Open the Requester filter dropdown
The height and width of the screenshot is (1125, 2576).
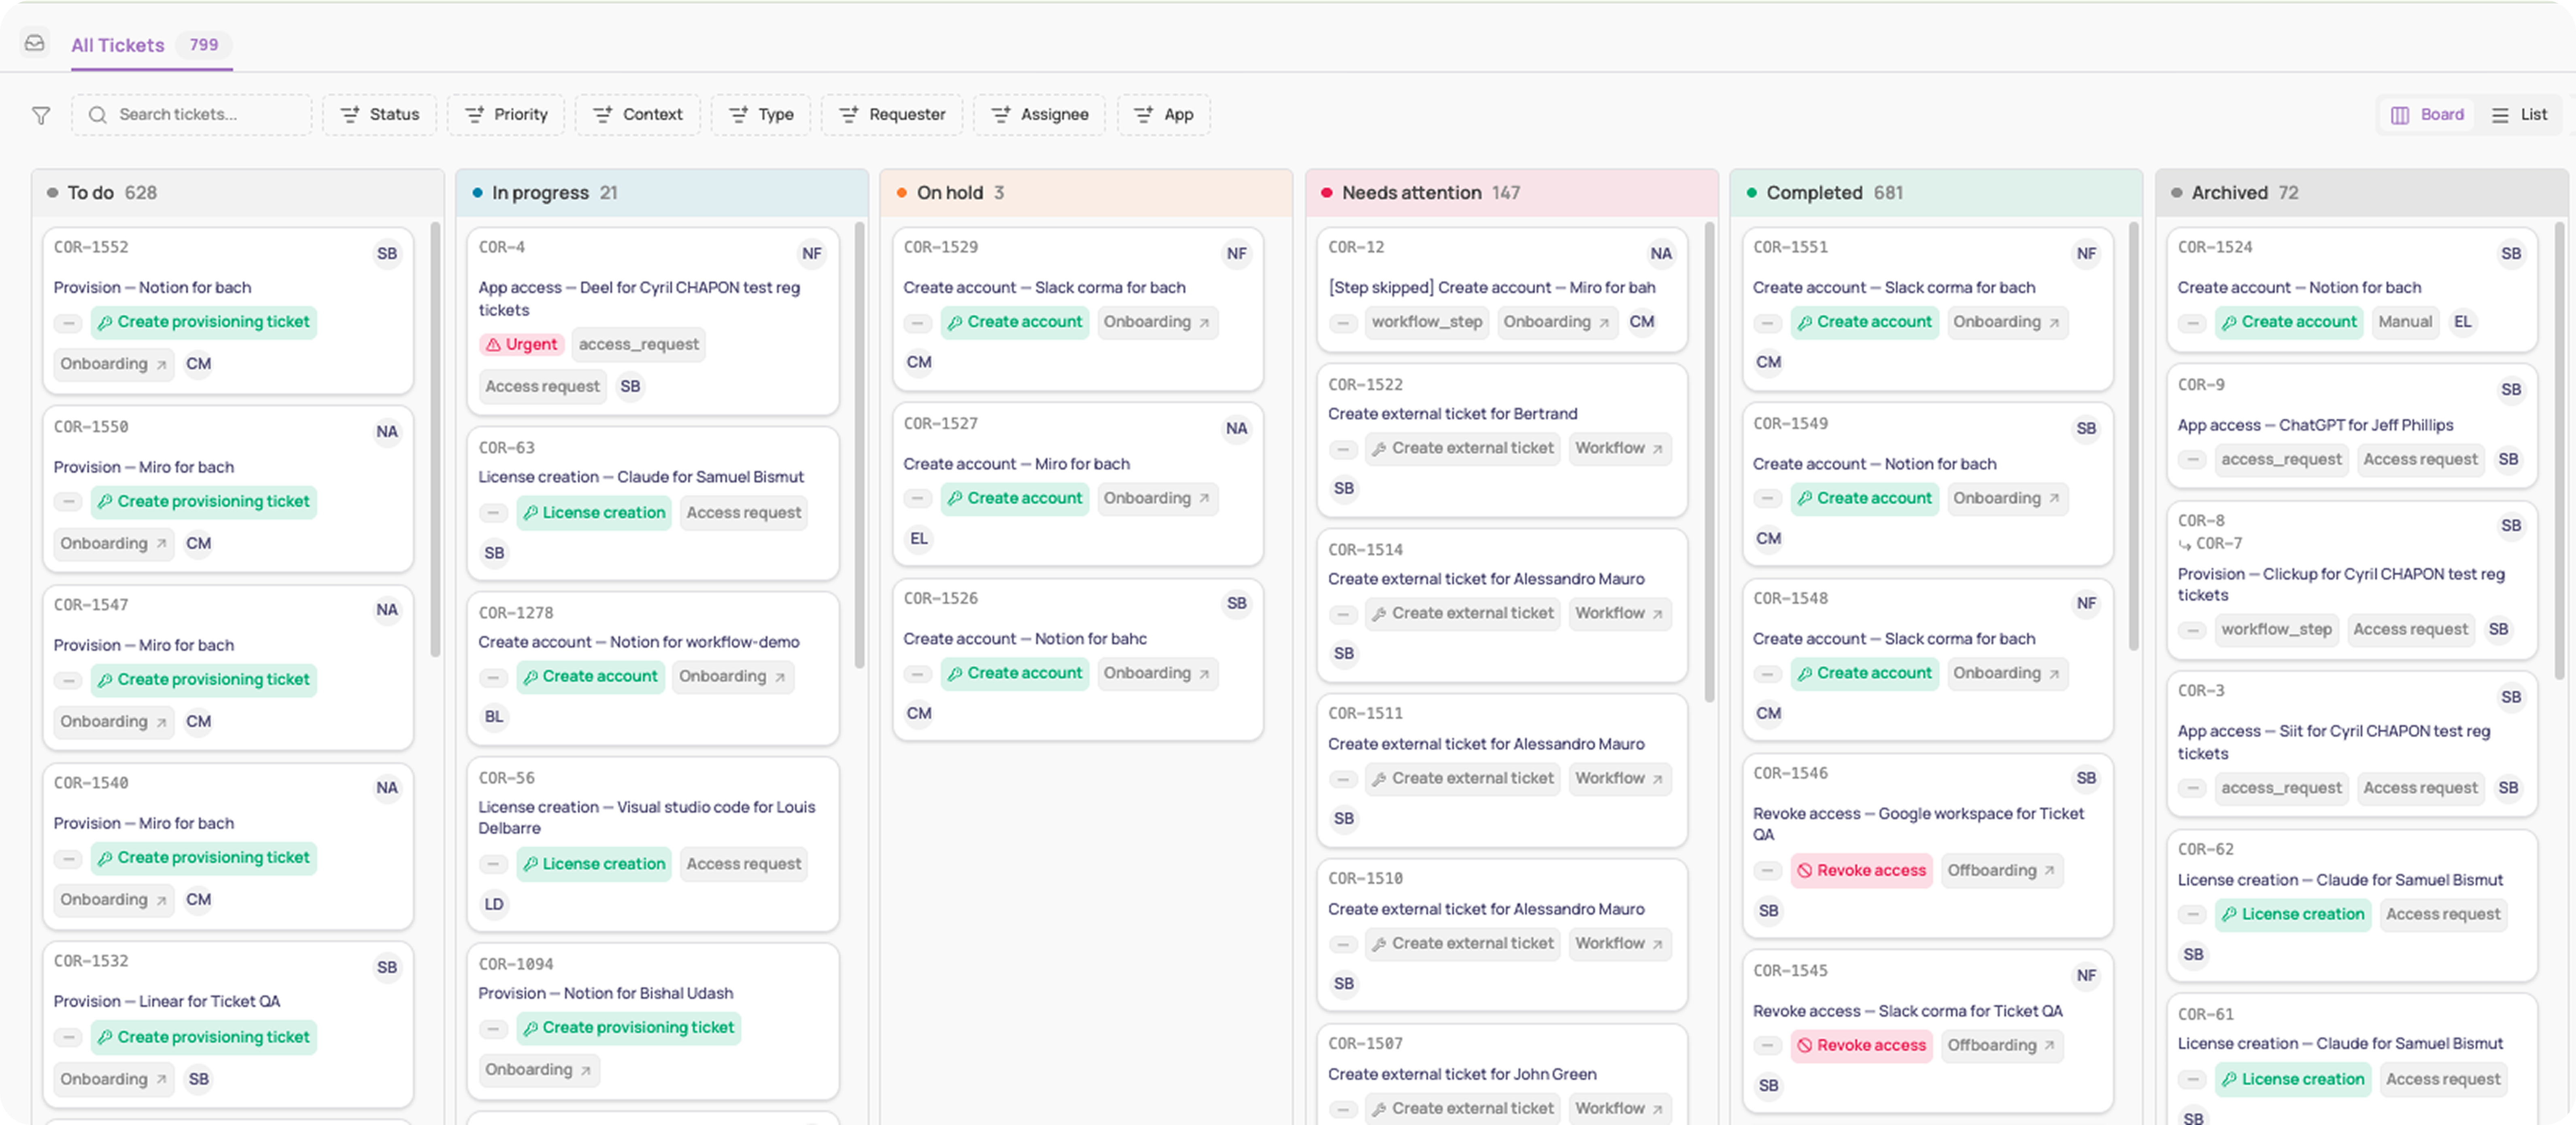click(x=892, y=115)
